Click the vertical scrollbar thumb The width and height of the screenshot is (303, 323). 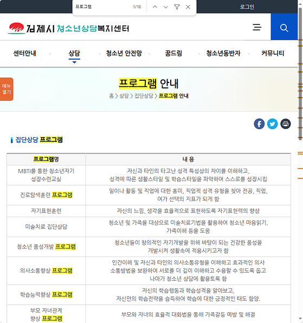click(x=300, y=74)
